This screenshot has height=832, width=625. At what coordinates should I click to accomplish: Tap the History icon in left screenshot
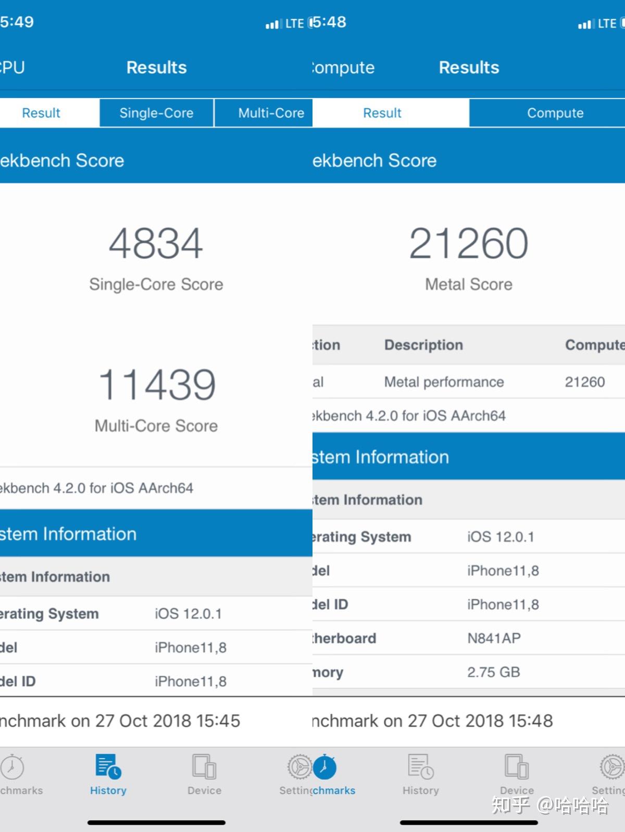tap(108, 766)
